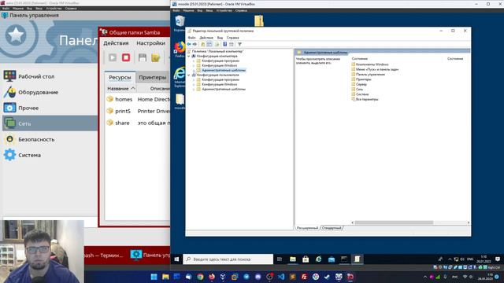Expand Административные шаблоны under Конфигурация компьютера
This screenshot has width=504, height=283.
[x=194, y=70]
